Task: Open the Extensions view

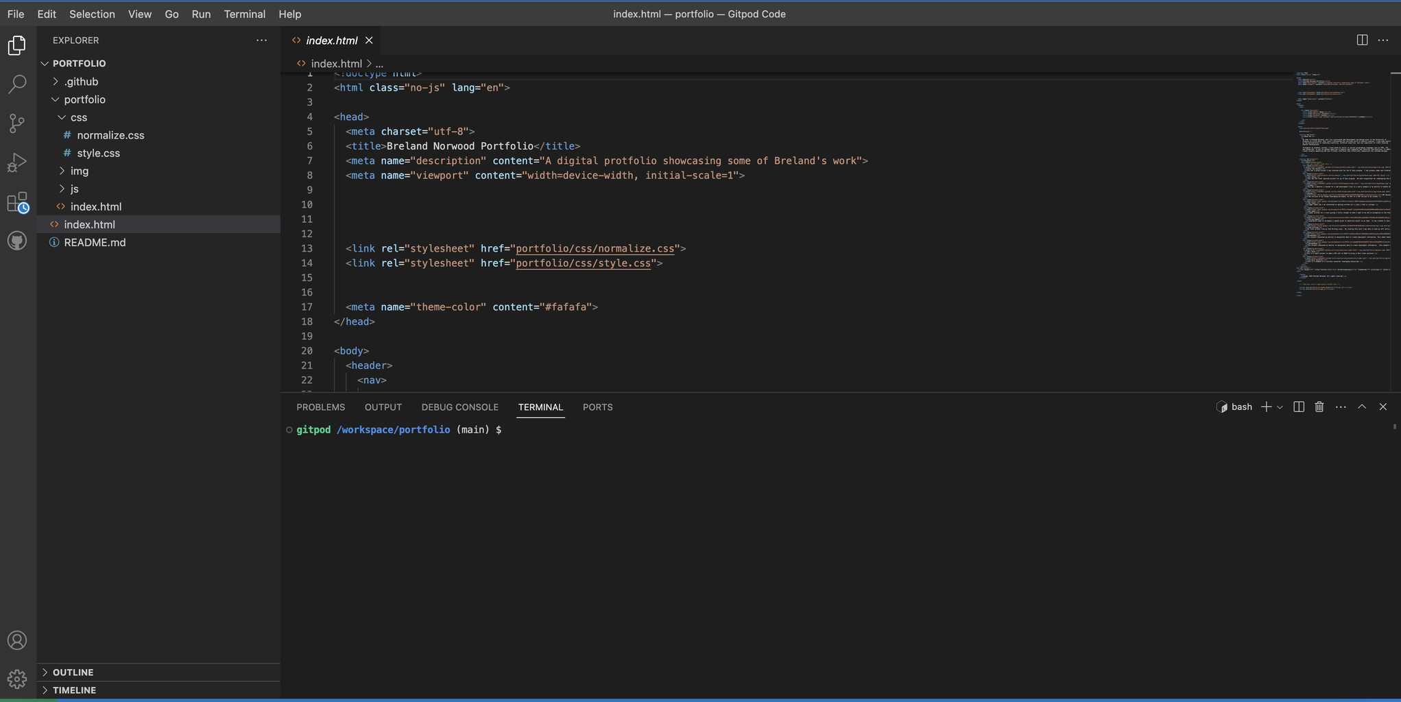Action: point(16,202)
